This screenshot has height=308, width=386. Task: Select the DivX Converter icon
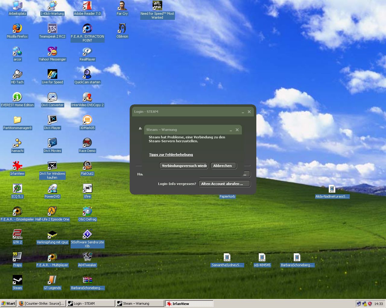point(52,100)
